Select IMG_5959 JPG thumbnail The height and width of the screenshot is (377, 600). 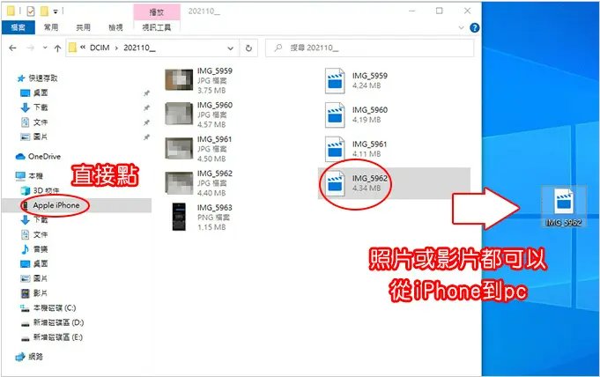[179, 79]
